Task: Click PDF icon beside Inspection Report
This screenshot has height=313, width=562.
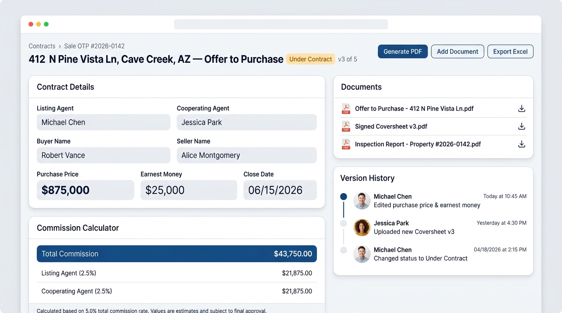Action: [x=346, y=144]
